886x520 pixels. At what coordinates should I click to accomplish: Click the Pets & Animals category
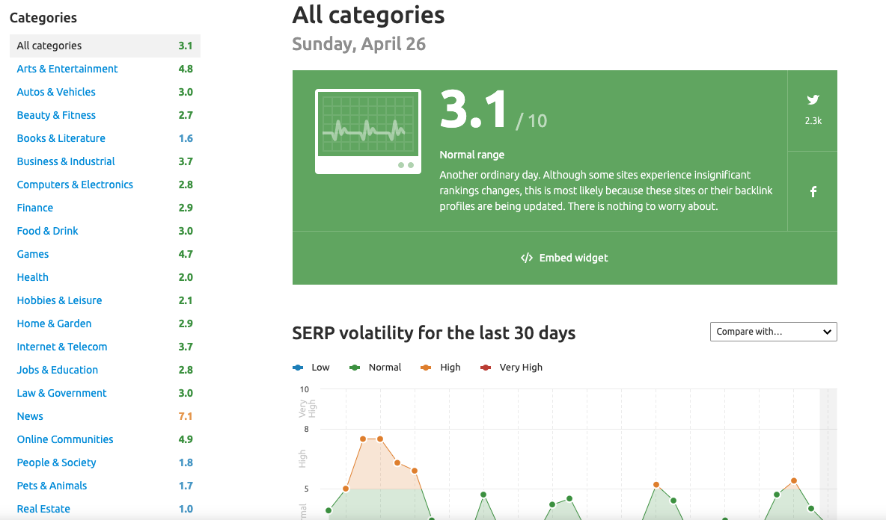pos(51,485)
